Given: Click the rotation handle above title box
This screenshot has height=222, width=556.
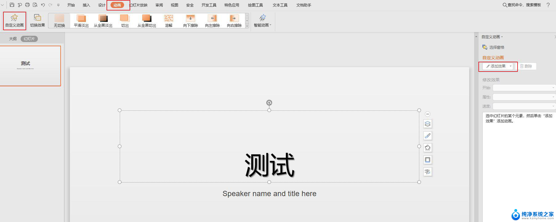Looking at the screenshot, I should 269,103.
